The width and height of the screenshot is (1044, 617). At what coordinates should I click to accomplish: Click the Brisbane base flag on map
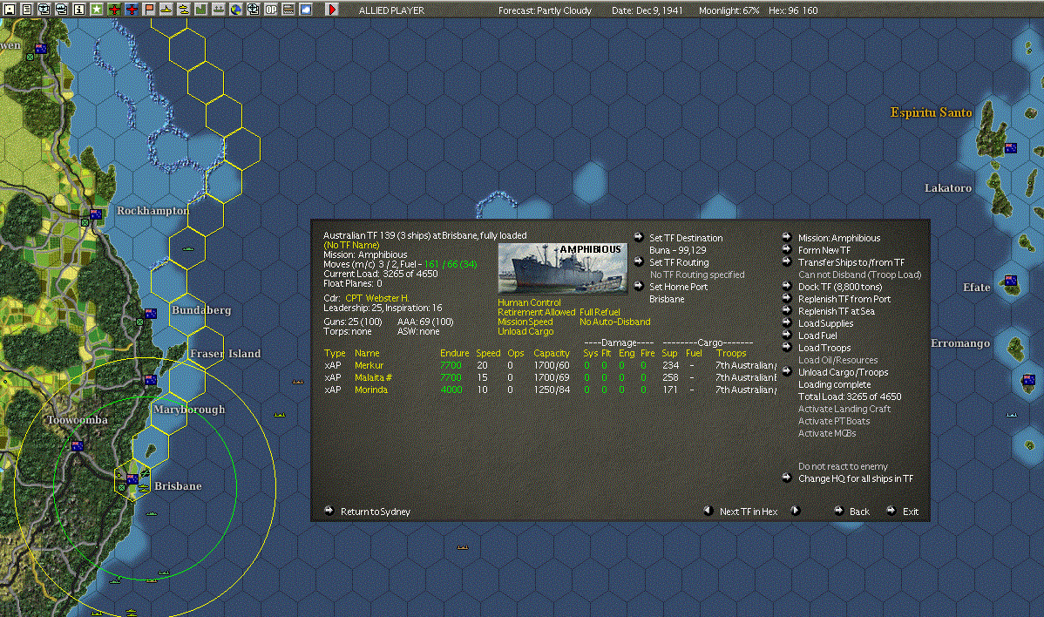pos(132,478)
